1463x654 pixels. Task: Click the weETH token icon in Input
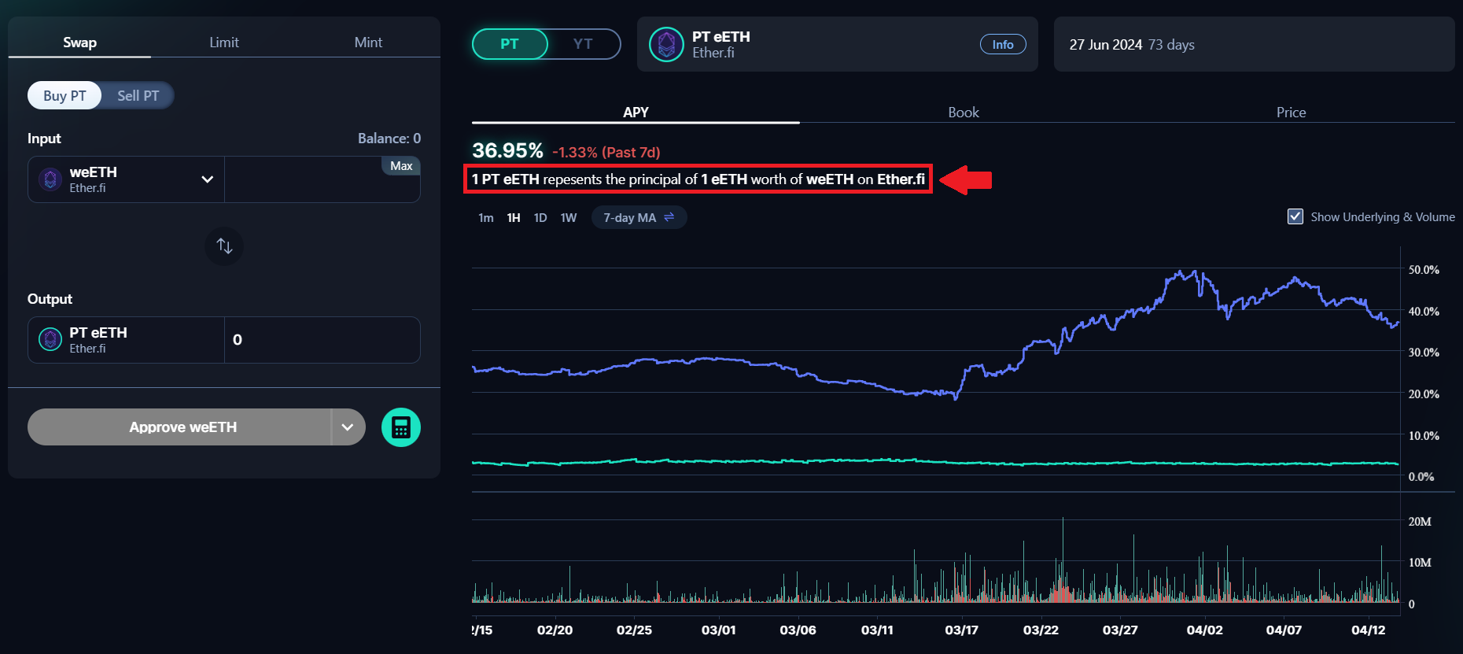[x=50, y=179]
